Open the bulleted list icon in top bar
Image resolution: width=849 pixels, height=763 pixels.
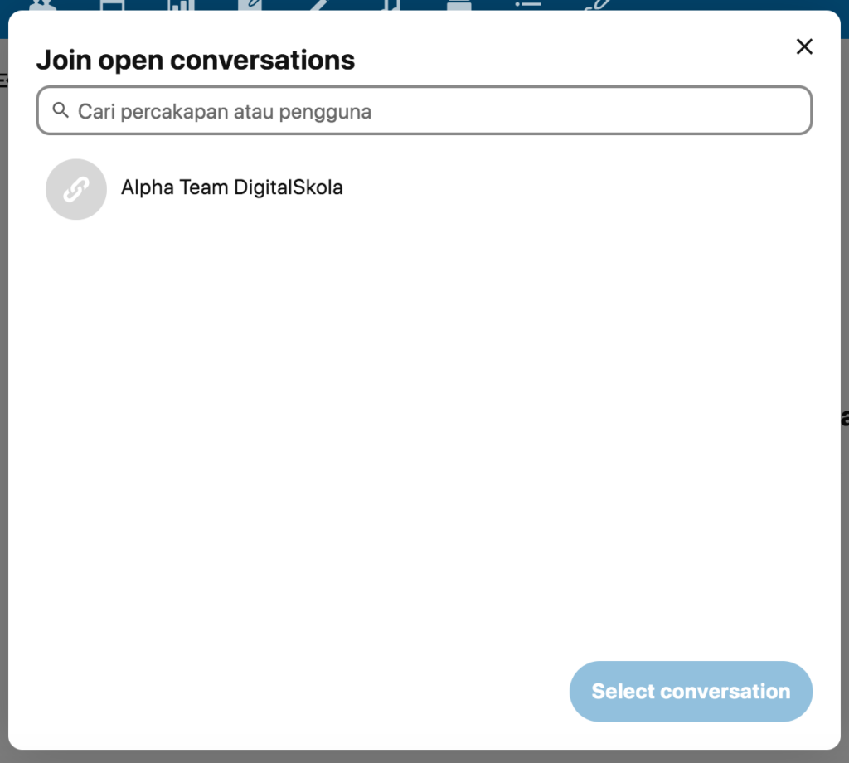pyautogui.click(x=527, y=5)
